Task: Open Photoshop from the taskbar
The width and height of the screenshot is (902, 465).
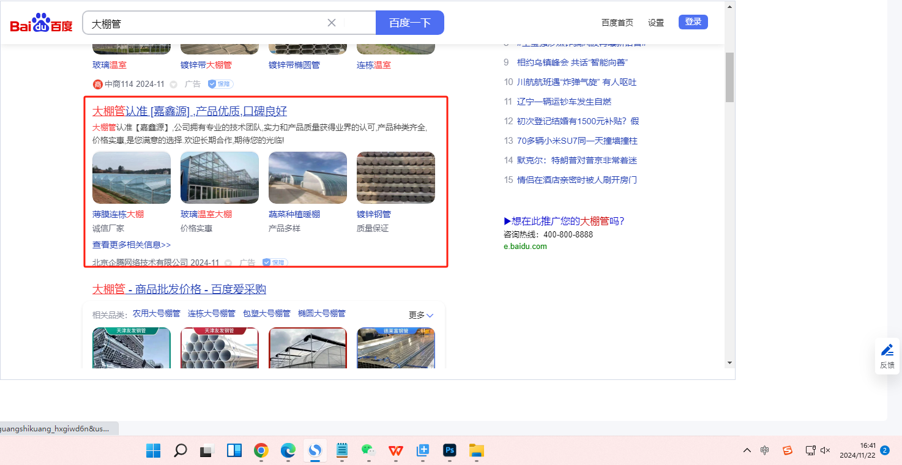Action: click(x=450, y=451)
